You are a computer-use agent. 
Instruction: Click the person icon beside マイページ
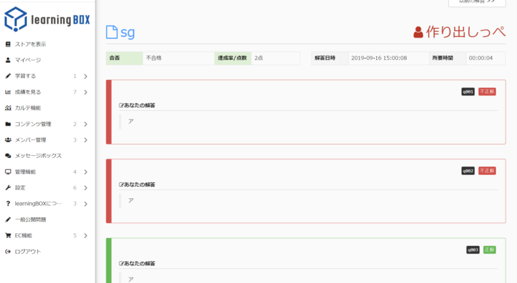[x=7, y=60]
